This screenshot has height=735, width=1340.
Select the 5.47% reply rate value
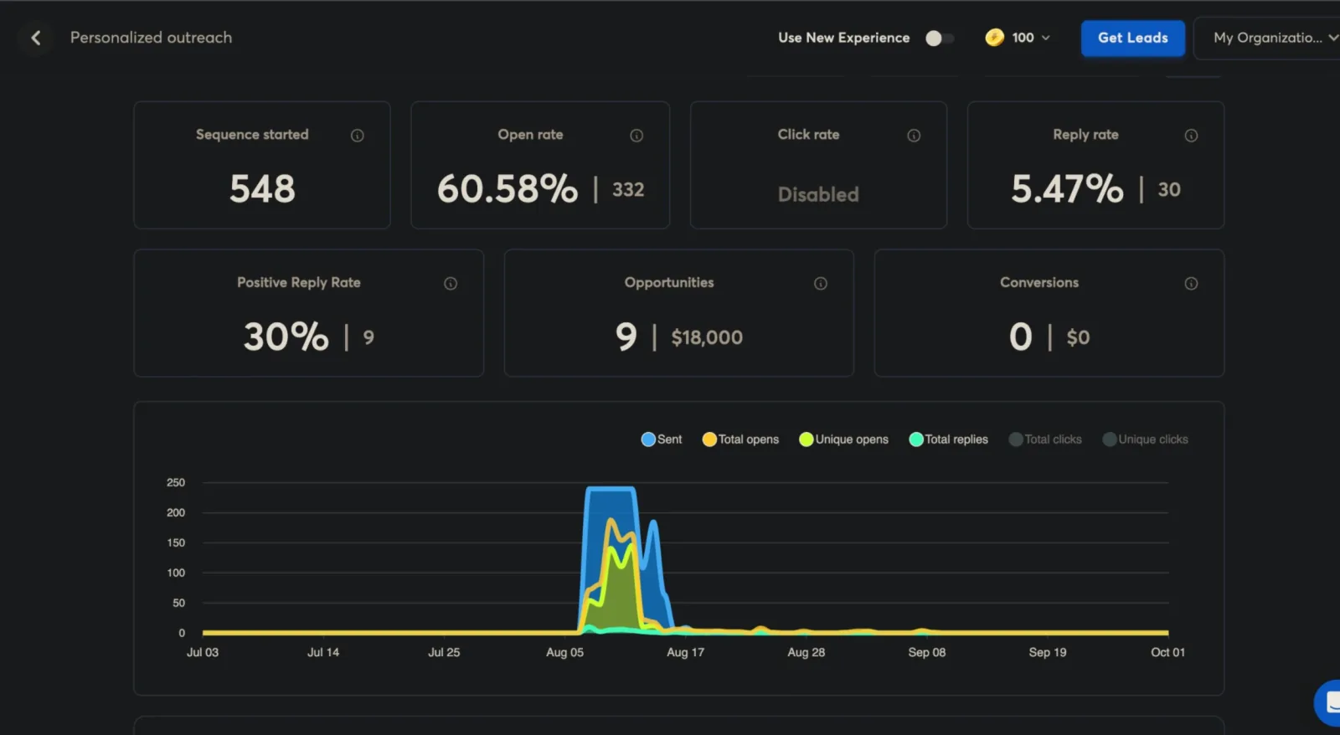coord(1067,189)
